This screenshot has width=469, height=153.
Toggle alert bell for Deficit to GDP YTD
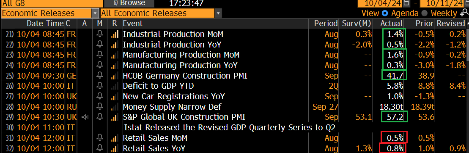click(100, 86)
